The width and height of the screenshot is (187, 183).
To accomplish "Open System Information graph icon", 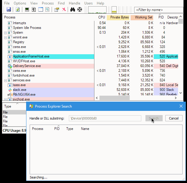I will click(27, 10).
